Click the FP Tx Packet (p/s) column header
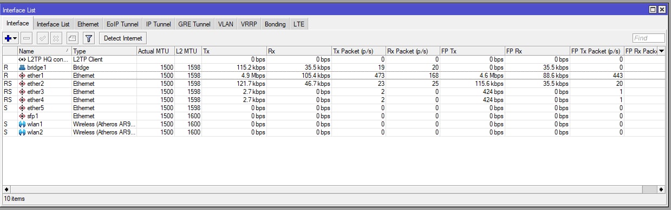 point(597,51)
